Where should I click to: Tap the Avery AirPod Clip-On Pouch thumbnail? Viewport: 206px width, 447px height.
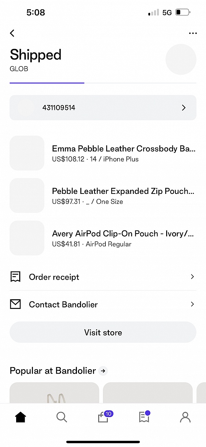(27, 238)
